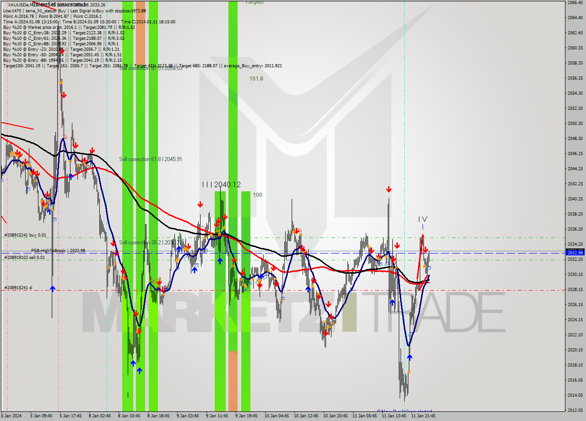Select the 'Buy %10 @ C_Entry38' line
The image size is (586, 421).
64,33
